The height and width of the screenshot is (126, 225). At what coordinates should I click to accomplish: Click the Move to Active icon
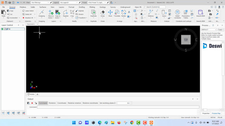tap(51, 12)
